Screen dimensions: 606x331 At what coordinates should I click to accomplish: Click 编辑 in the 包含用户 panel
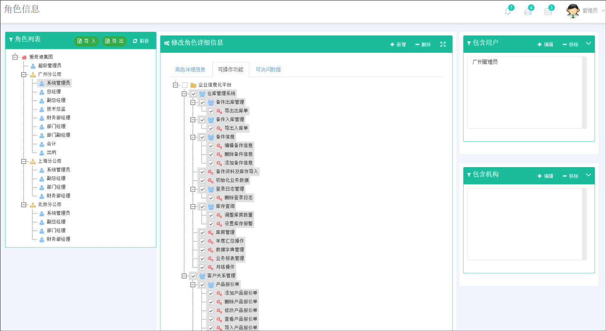(545, 44)
